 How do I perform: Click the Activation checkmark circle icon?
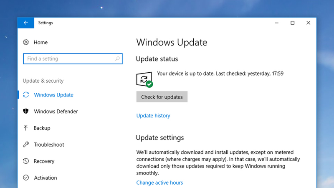point(26,178)
